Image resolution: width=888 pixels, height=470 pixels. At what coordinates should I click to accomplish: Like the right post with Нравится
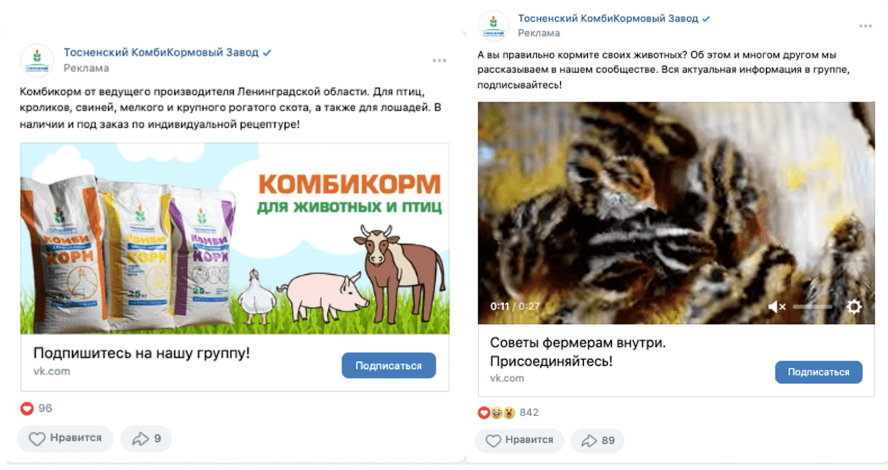point(519,440)
